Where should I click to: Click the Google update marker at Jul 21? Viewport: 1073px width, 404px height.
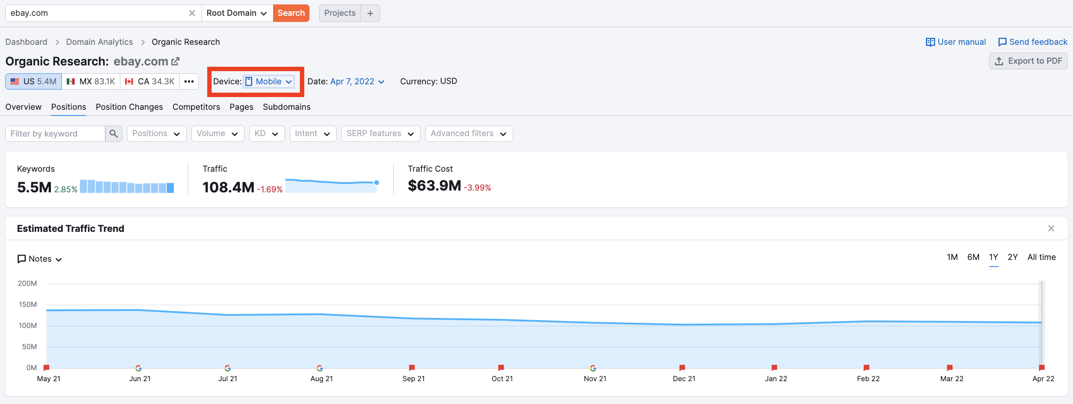[227, 368]
